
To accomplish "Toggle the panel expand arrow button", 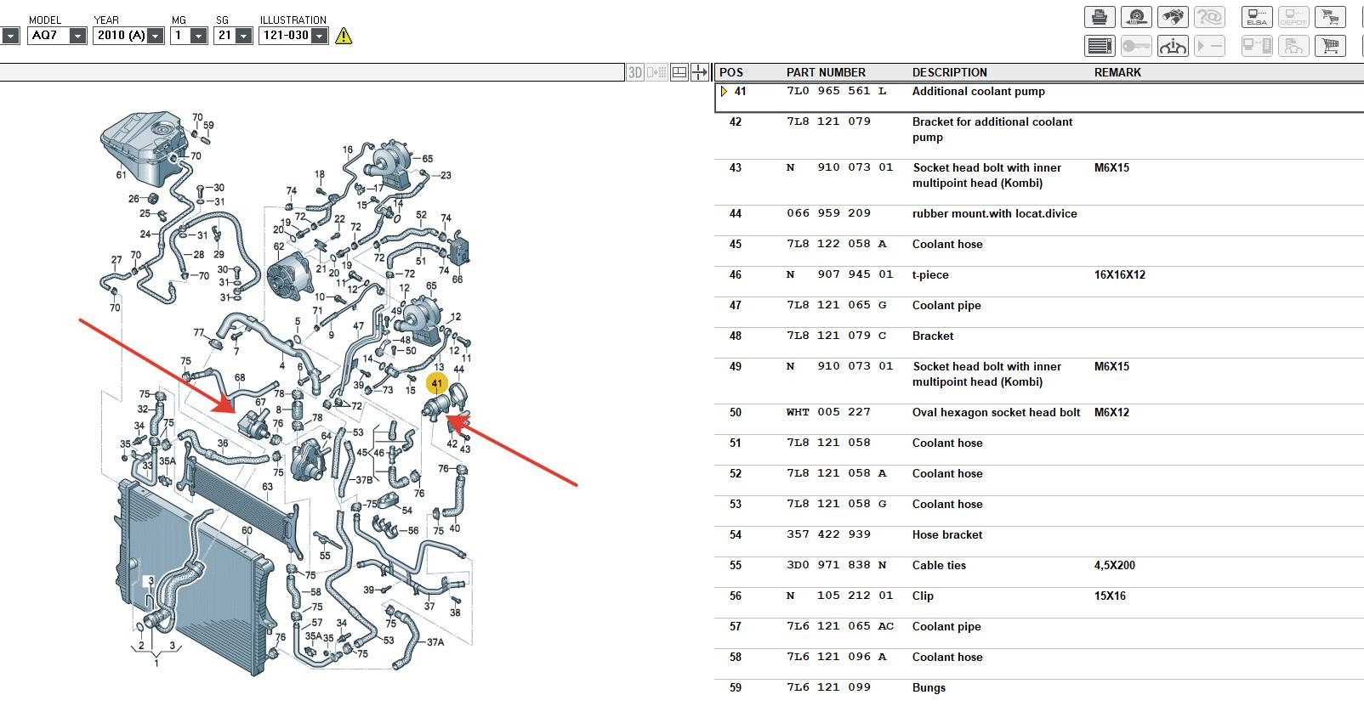I will pyautogui.click(x=699, y=72).
